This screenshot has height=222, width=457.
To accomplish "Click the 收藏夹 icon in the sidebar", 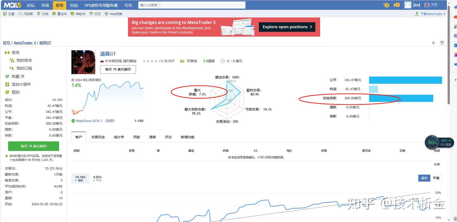I will tap(7, 77).
